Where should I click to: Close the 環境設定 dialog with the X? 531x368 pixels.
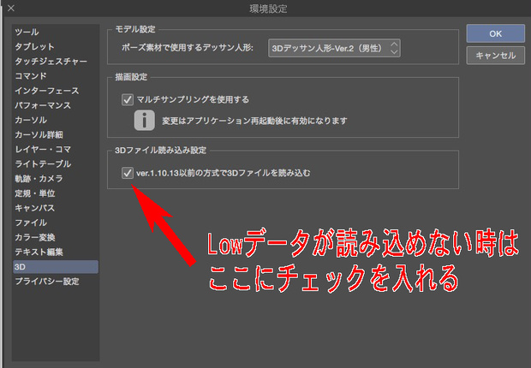11,8
